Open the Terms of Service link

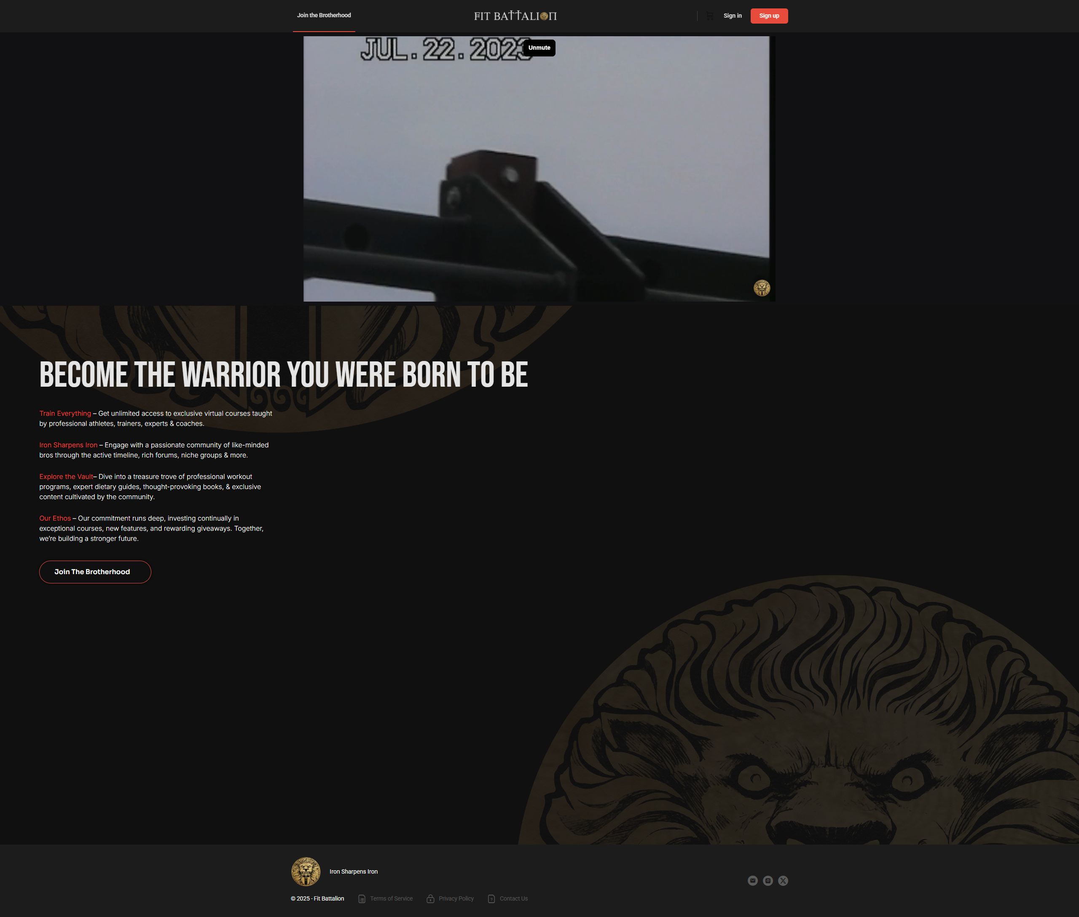pyautogui.click(x=386, y=899)
